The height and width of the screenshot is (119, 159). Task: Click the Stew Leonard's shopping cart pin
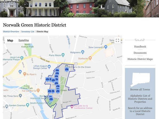point(106,47)
